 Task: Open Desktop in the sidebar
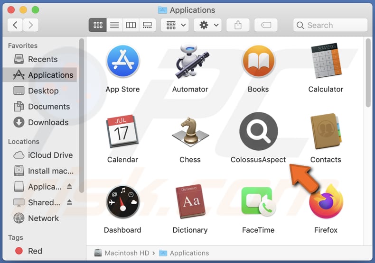(40, 91)
